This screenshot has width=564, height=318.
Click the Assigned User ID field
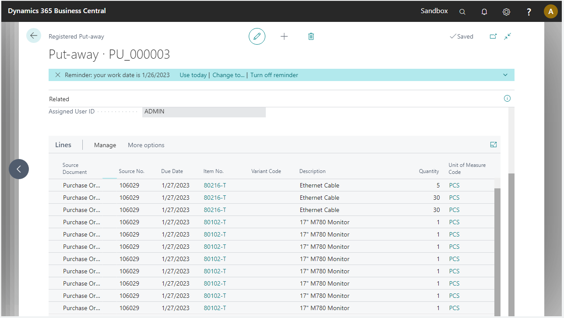click(x=204, y=112)
